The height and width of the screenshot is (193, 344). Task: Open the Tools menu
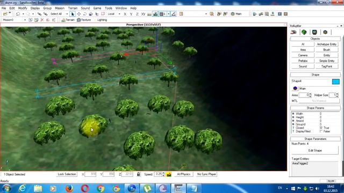(x=109, y=8)
